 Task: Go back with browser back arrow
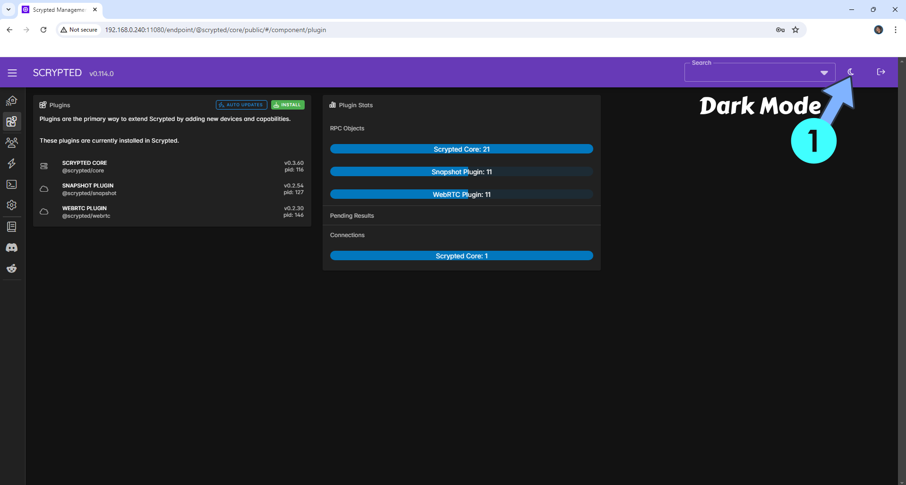[9, 30]
